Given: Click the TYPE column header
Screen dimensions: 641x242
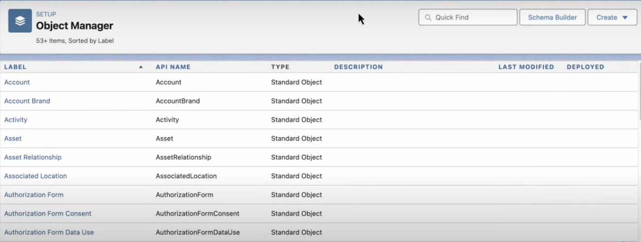Looking at the screenshot, I should 280,67.
